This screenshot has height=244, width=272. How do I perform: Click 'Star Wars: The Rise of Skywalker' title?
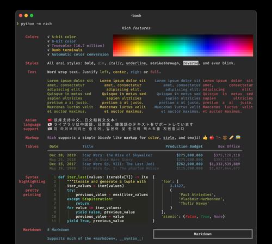click(118, 155)
